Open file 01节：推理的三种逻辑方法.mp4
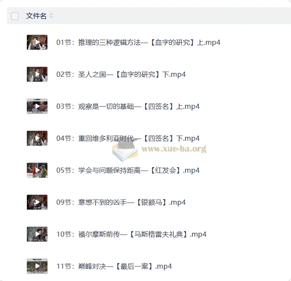This screenshot has height=281, width=291. coord(138,43)
